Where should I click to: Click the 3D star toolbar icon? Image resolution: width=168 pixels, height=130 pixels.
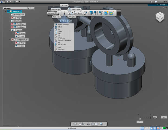[x=106, y=13]
